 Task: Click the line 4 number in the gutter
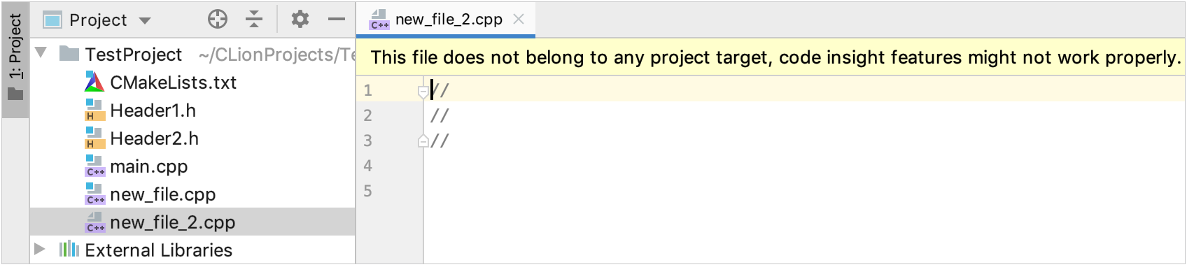[x=367, y=166]
